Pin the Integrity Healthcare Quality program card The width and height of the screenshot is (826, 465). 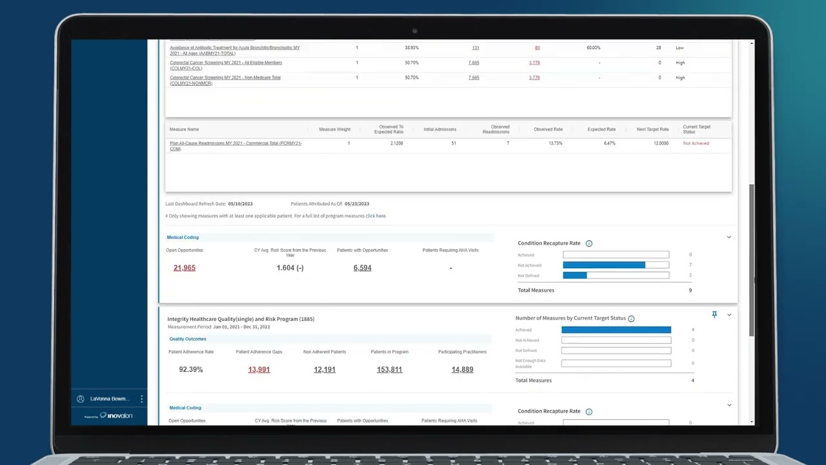tap(714, 315)
